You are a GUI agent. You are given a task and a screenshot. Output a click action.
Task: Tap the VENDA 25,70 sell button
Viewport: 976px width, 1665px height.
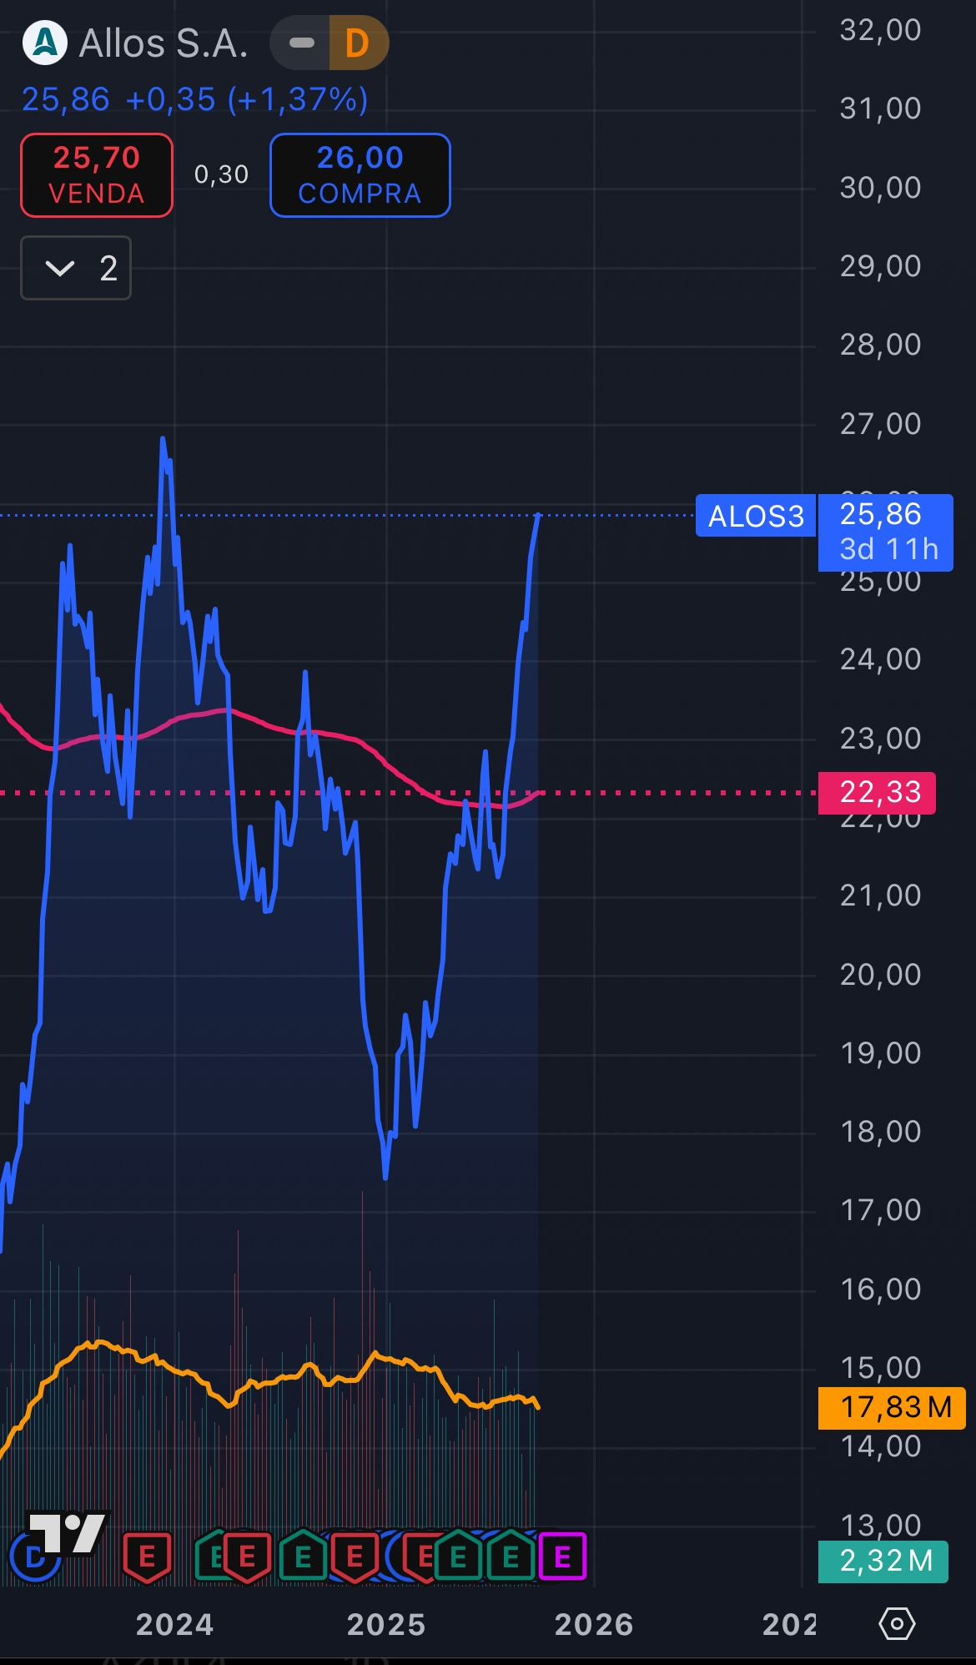tap(97, 175)
